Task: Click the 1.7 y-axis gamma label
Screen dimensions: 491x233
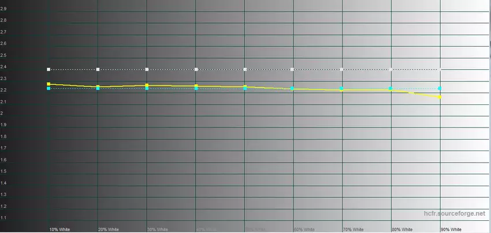Action: tap(4, 148)
